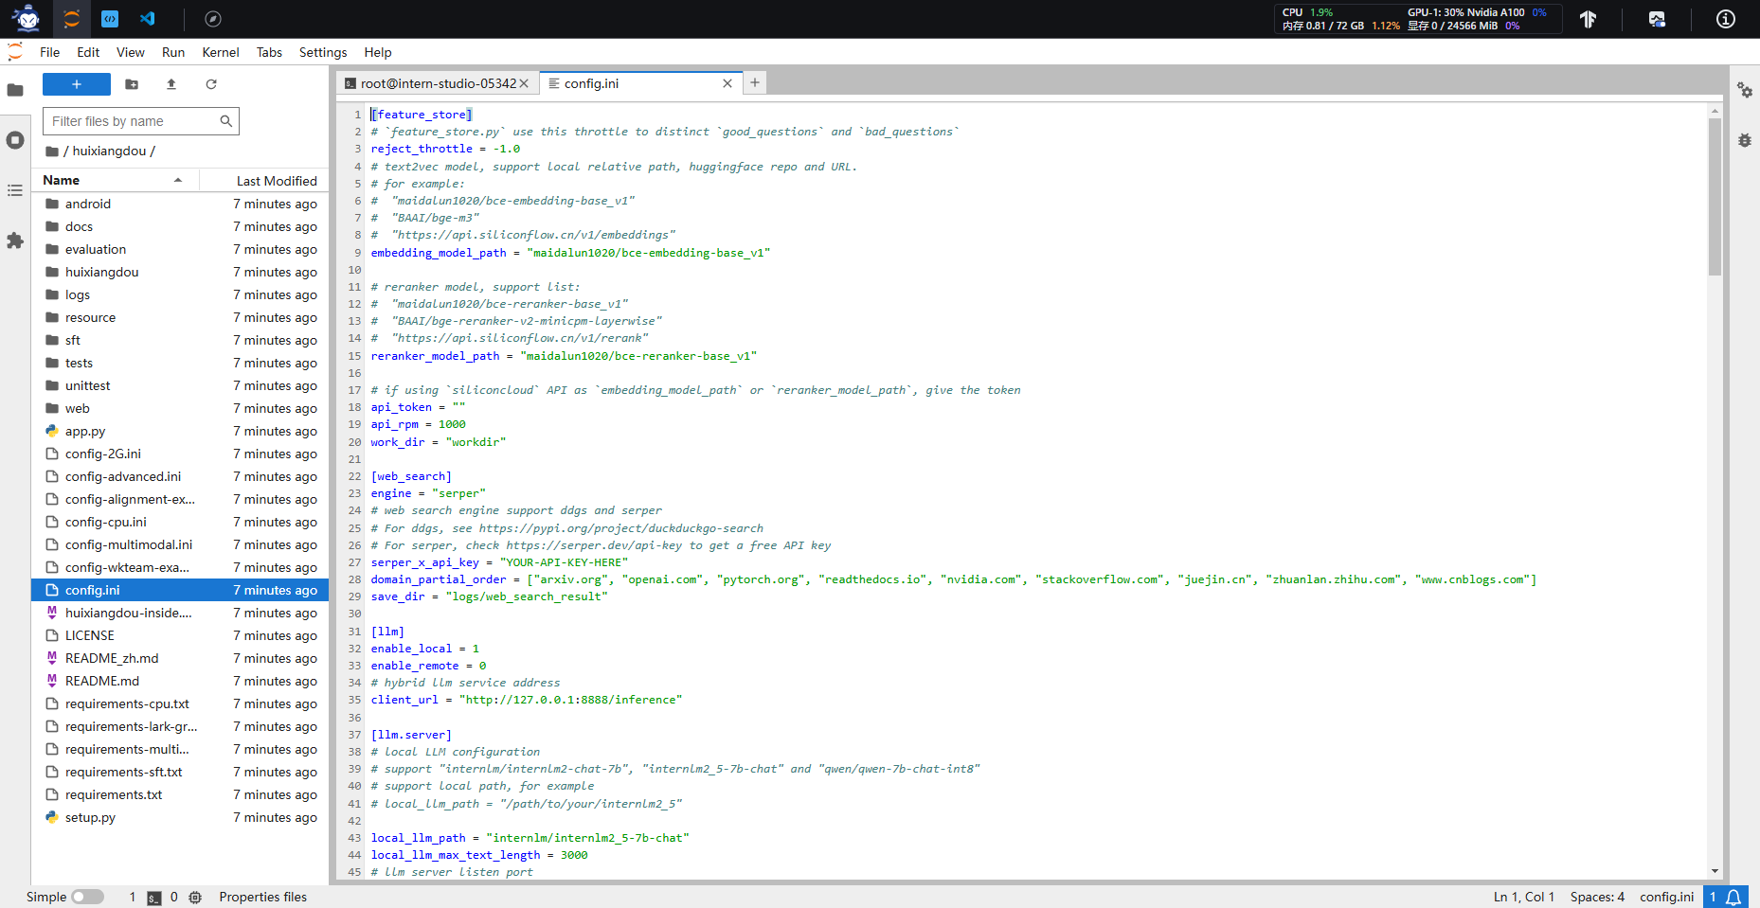The image size is (1760, 908).
Task: Click the blue New Launcher plus button
Action: (77, 84)
